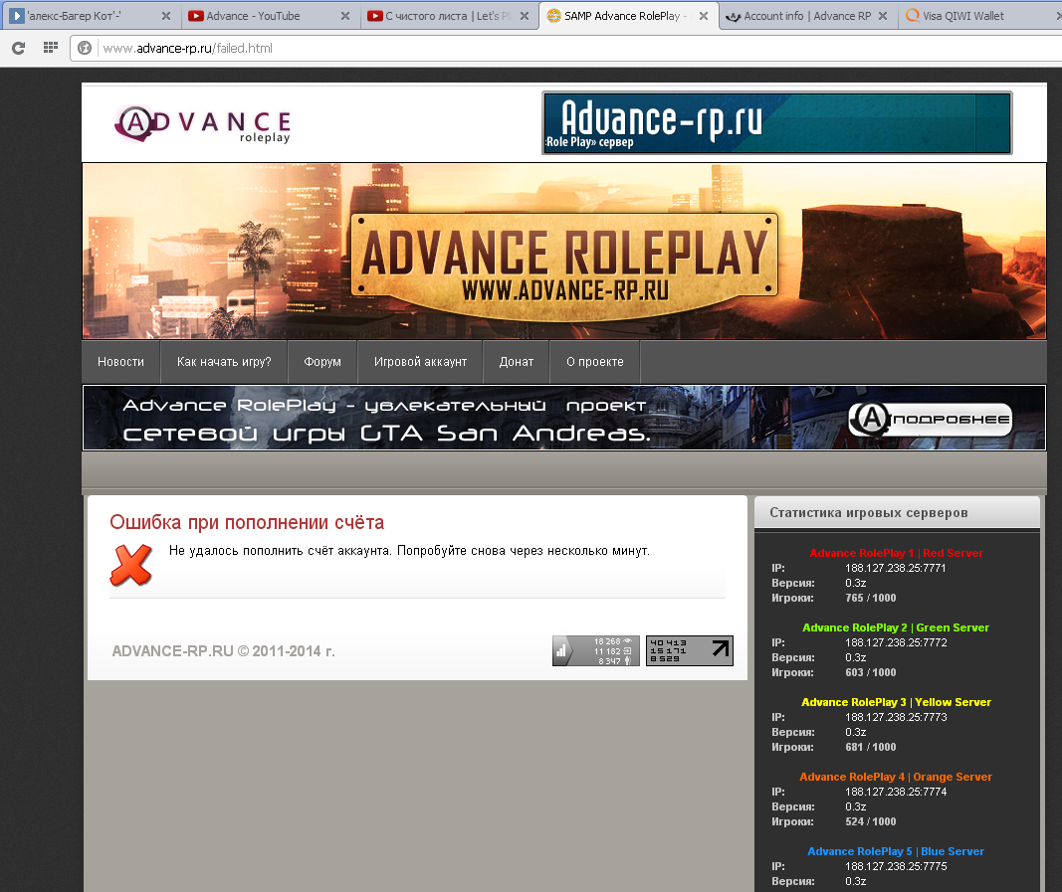Open Advance RolePlay 4 | Orange Server link

896,777
